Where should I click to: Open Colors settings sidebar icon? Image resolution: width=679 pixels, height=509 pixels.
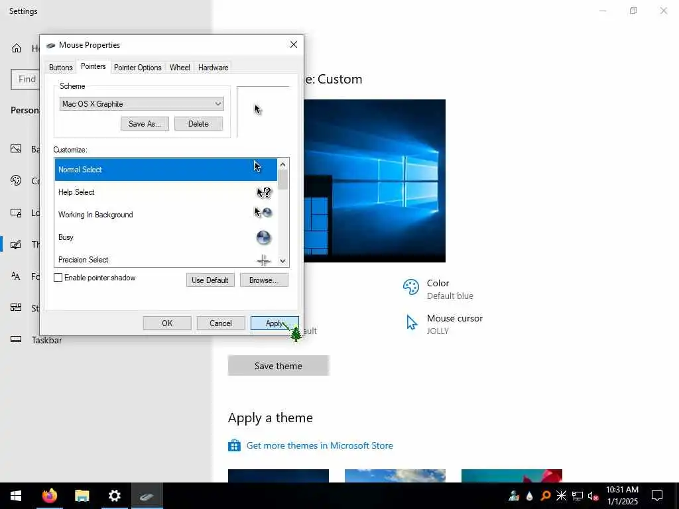16,180
